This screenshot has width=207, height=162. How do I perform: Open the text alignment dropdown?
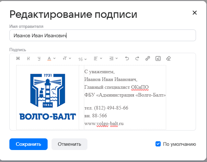pyautogui.click(x=98, y=59)
